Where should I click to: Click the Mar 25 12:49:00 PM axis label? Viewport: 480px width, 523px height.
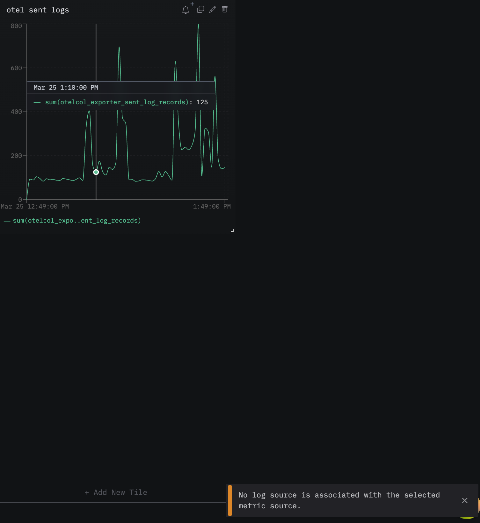[x=35, y=206]
